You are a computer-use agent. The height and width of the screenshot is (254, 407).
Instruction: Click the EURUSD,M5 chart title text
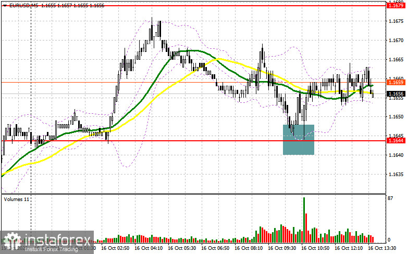point(24,5)
